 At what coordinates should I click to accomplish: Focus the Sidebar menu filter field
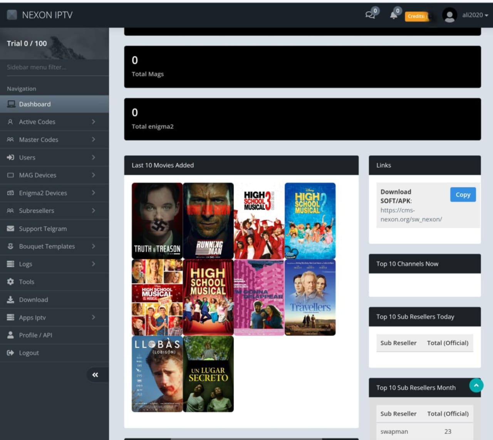(x=54, y=67)
